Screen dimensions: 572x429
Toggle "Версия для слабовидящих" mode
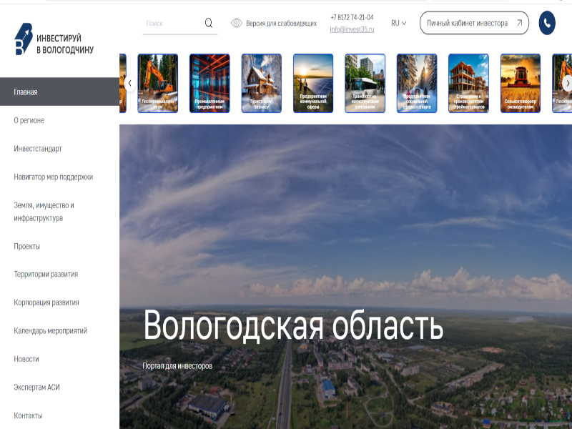point(280,23)
